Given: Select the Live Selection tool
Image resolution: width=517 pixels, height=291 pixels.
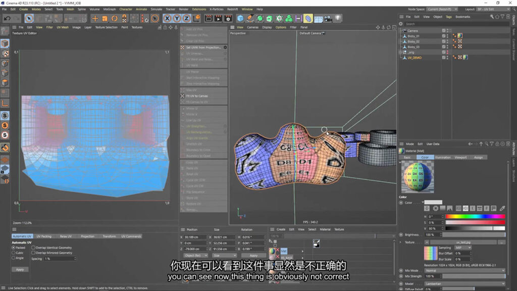Looking at the screenshot, I should (x=29, y=19).
